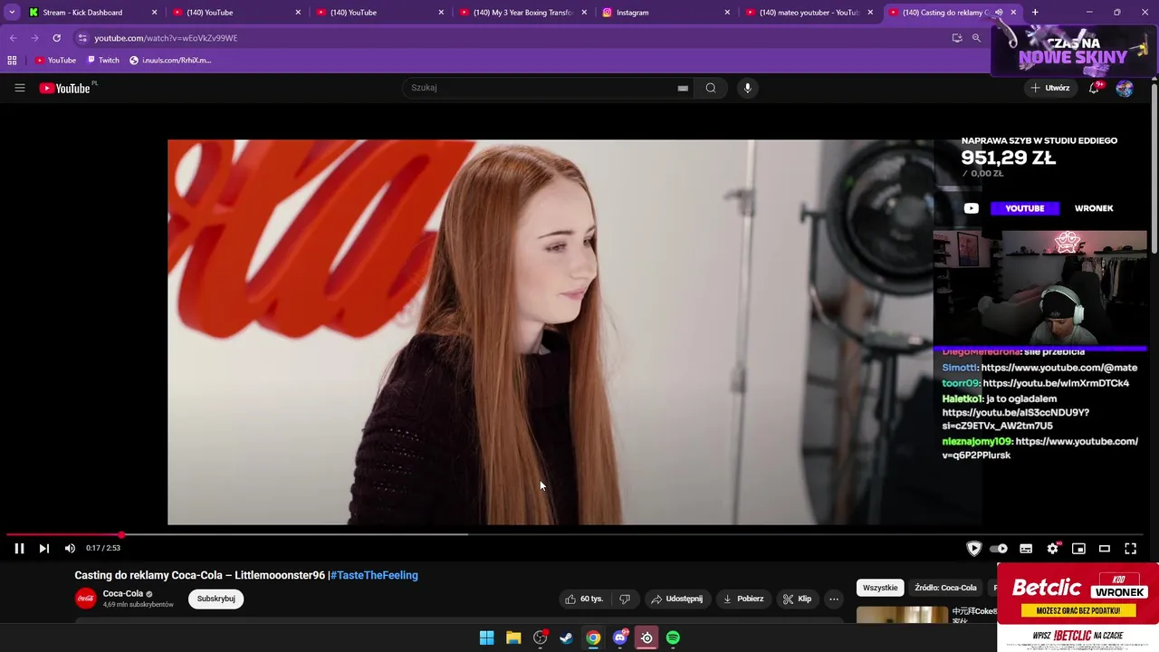Click the cast media icon in address bar

[x=957, y=38]
